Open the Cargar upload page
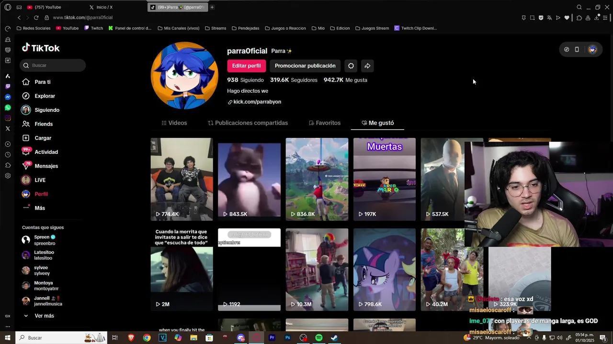 coord(36,138)
